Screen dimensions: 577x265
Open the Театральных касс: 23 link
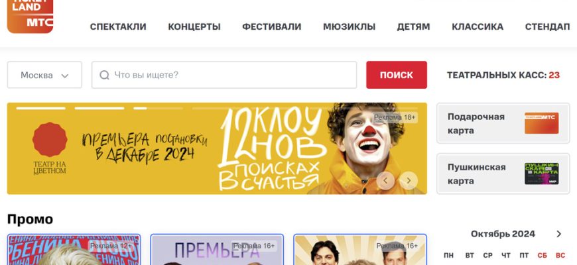[x=503, y=76]
